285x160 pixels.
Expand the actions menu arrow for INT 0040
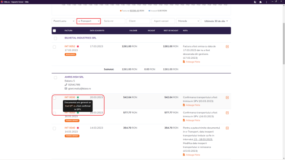tap(227, 128)
